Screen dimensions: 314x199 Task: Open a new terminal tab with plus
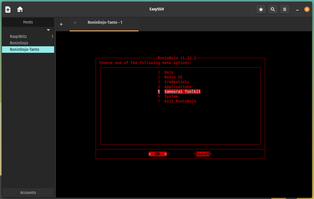coord(61,24)
